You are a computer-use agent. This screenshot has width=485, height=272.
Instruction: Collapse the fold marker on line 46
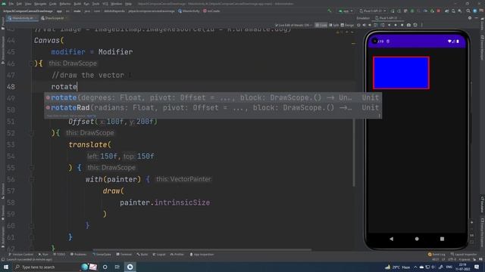click(x=31, y=63)
